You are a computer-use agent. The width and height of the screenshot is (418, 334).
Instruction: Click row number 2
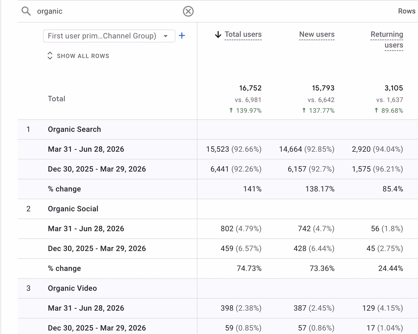[x=28, y=209]
